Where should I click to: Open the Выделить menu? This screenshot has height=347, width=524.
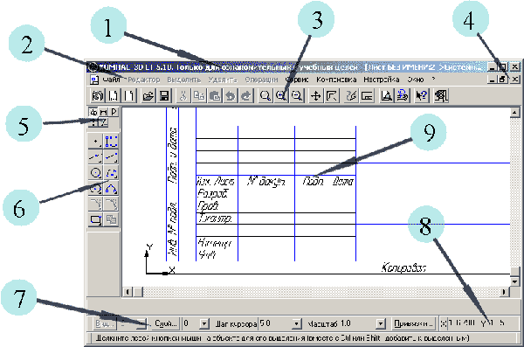coord(184,80)
